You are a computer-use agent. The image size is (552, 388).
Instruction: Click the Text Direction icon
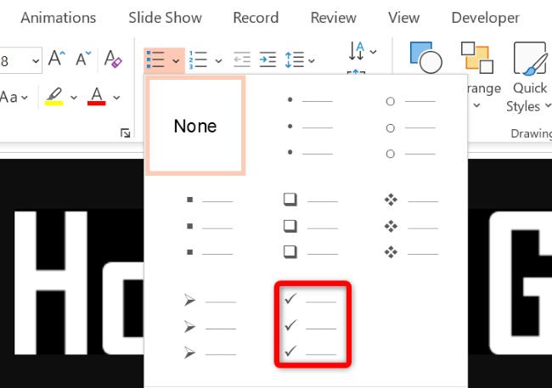(x=357, y=51)
